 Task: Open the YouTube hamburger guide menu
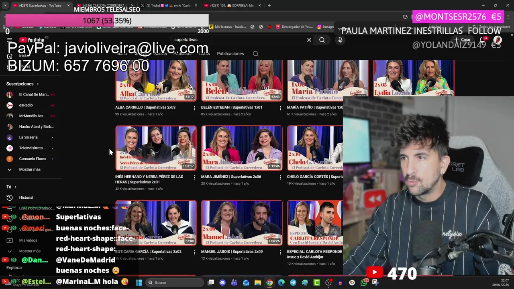coord(9,40)
